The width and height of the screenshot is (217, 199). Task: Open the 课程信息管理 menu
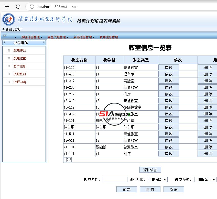click(30, 37)
